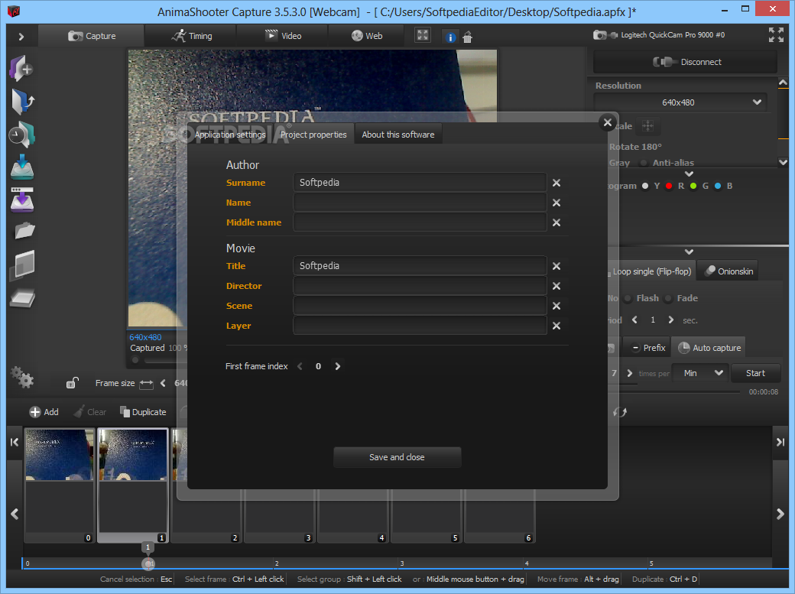Select the G histogram channel radio

click(x=693, y=186)
